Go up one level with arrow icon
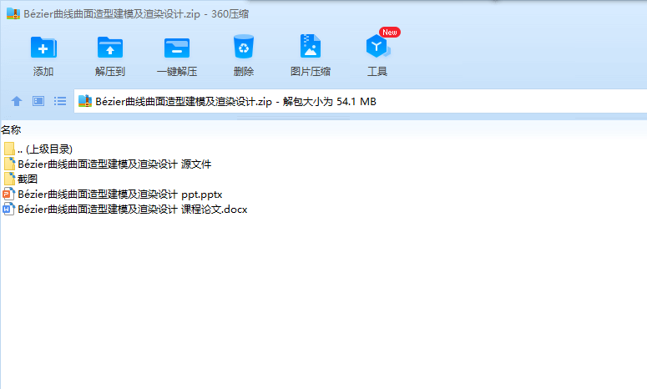 point(17,101)
